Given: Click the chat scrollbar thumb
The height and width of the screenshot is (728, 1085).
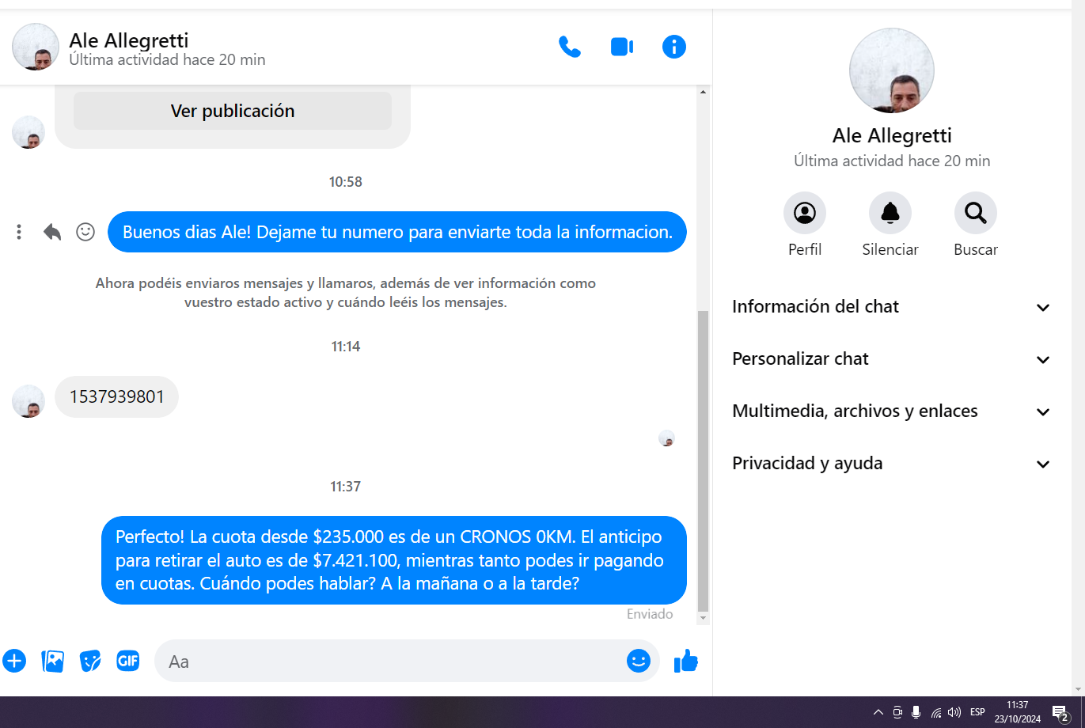Looking at the screenshot, I should [x=703, y=461].
